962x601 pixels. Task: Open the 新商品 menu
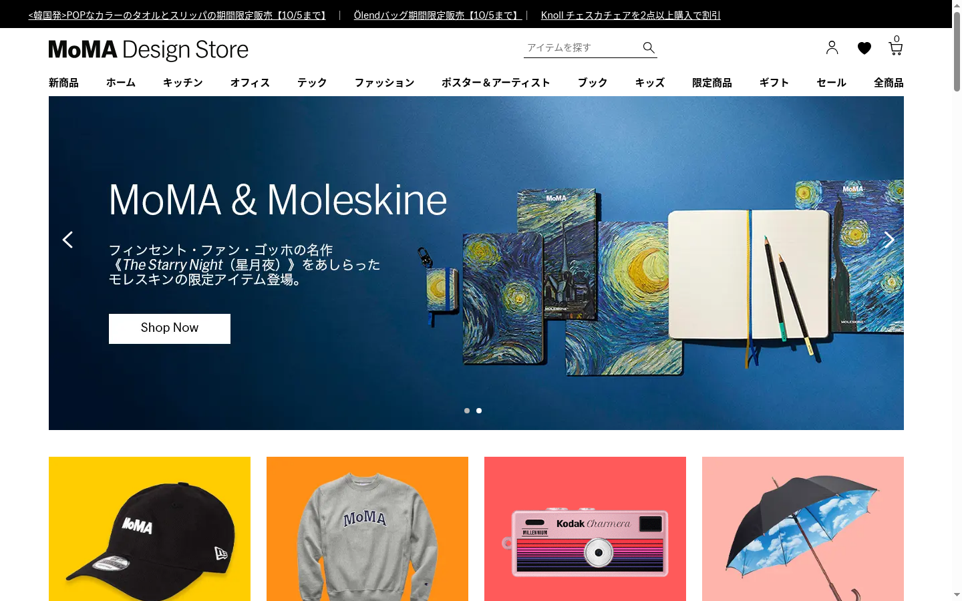63,83
